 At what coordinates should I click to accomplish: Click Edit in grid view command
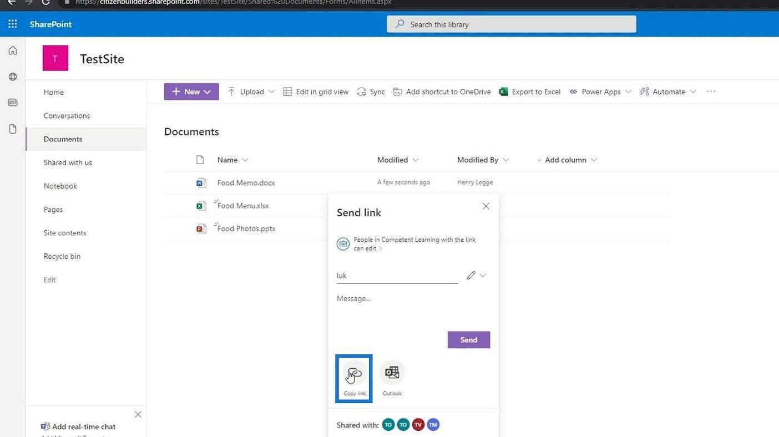pyautogui.click(x=316, y=92)
